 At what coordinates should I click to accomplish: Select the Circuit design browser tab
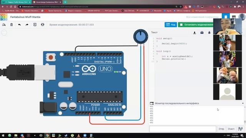[47, 2]
